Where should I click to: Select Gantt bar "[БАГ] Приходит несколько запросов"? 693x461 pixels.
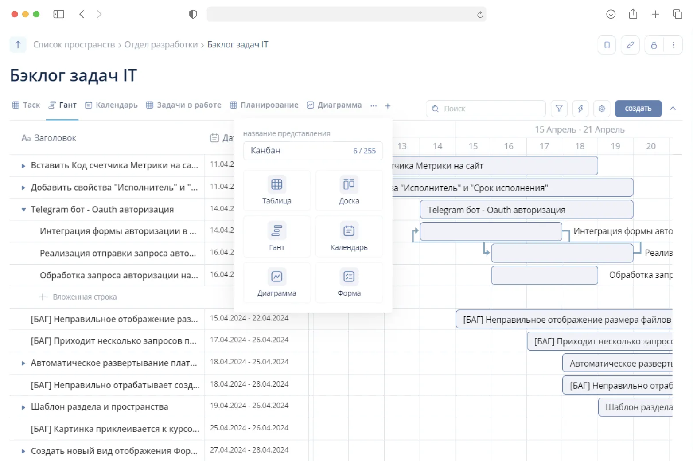[600, 341]
